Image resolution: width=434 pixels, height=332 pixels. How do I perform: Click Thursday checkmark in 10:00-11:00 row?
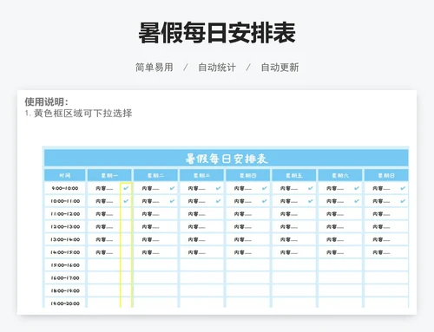pos(265,201)
